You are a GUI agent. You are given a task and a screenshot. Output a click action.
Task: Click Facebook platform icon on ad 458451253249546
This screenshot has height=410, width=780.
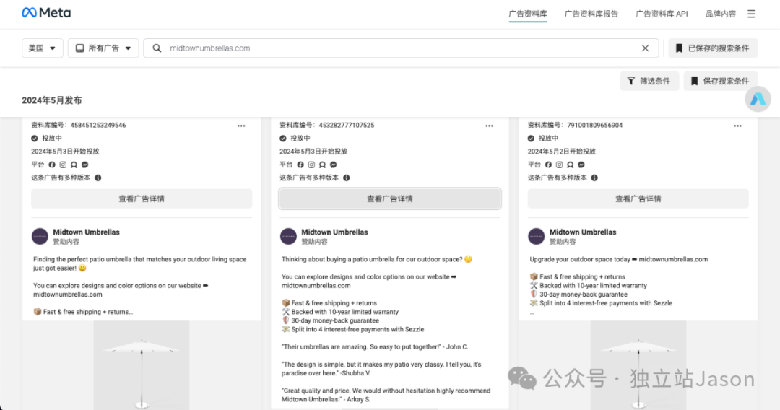52,165
